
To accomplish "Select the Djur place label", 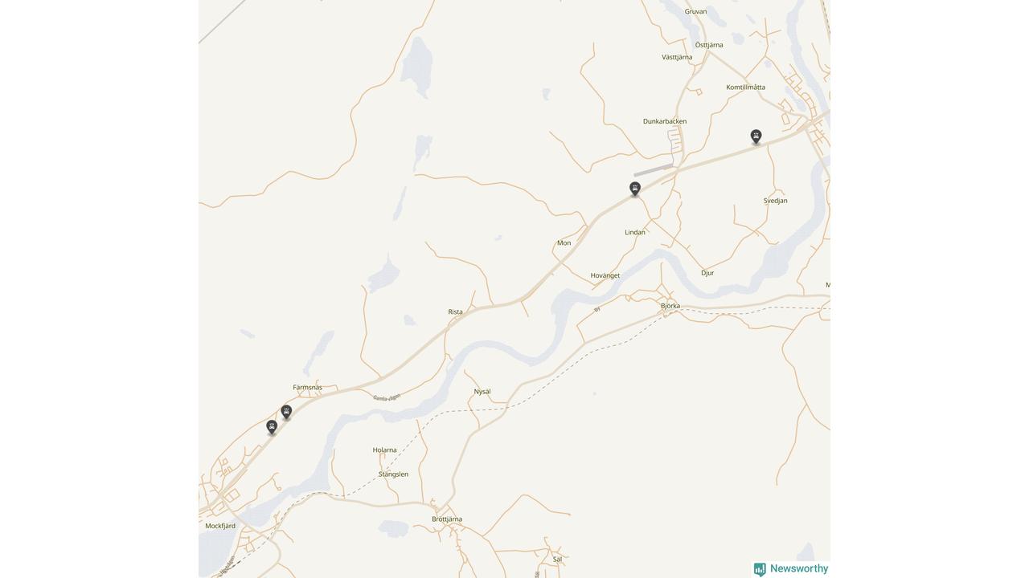I will (x=707, y=273).
